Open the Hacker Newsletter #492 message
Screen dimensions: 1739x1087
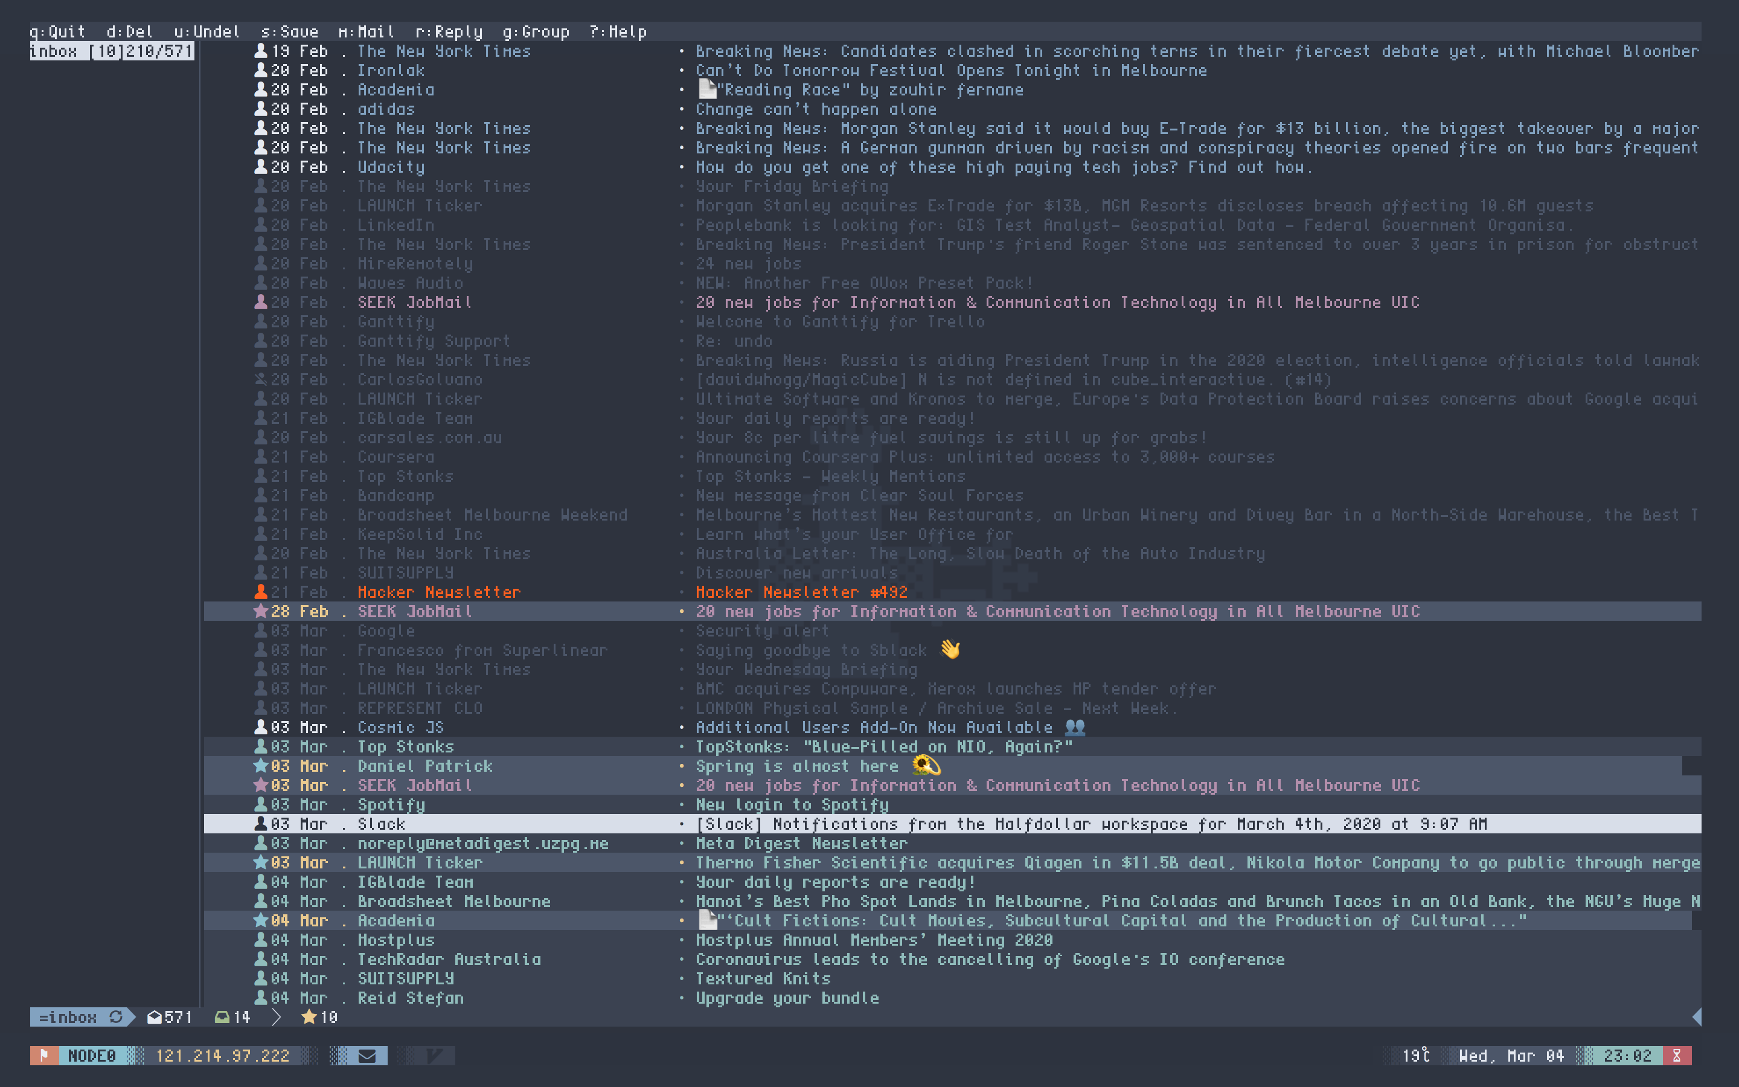click(952, 592)
